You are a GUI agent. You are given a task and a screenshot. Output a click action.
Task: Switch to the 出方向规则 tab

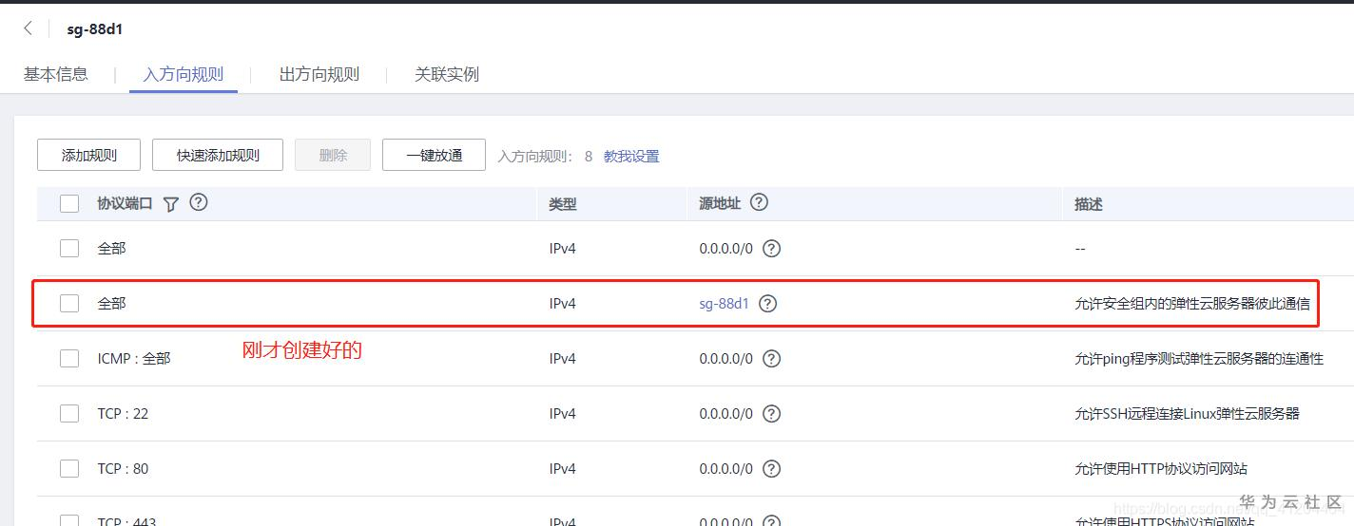pyautogui.click(x=319, y=74)
